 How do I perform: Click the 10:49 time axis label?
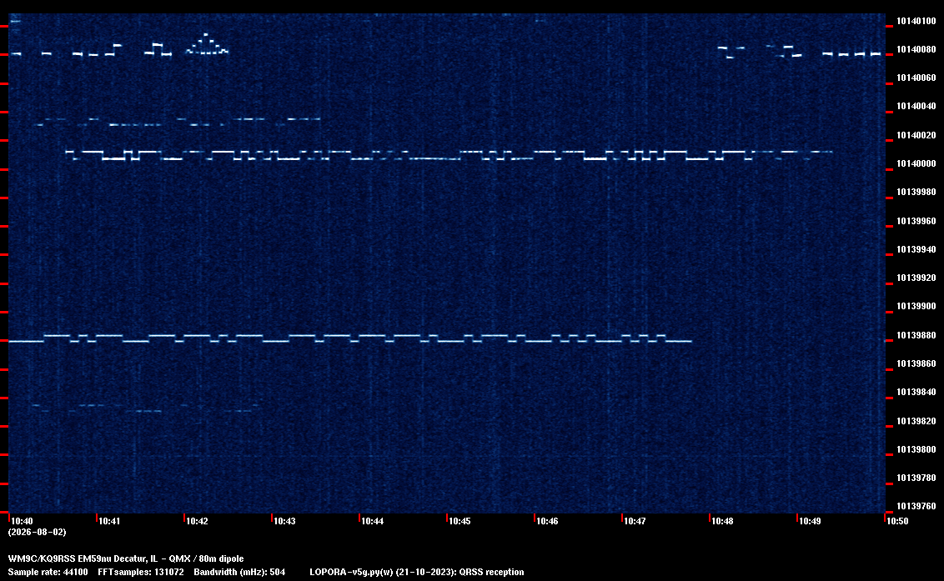(x=810, y=521)
